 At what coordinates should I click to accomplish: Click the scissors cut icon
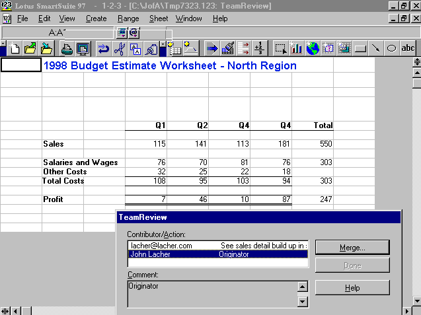coord(120,48)
